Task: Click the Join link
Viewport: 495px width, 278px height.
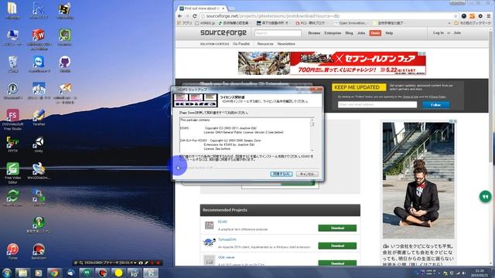Action: coord(457,32)
